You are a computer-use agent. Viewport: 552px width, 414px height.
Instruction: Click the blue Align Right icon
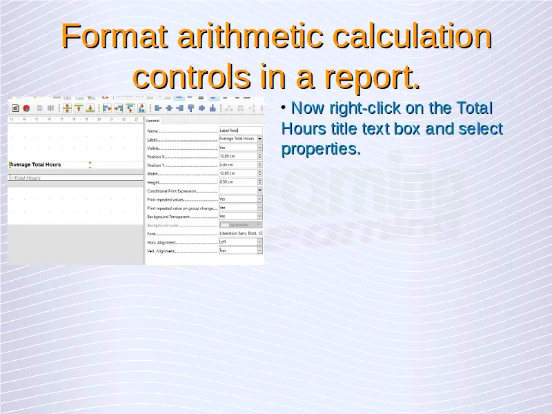coord(180,108)
